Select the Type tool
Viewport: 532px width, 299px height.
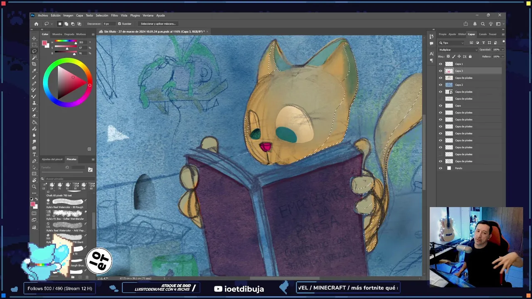click(x=34, y=154)
